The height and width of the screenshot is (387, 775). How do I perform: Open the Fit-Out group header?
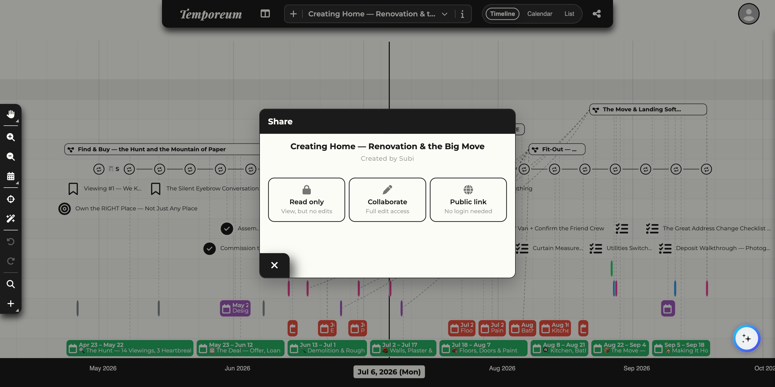[x=557, y=149]
